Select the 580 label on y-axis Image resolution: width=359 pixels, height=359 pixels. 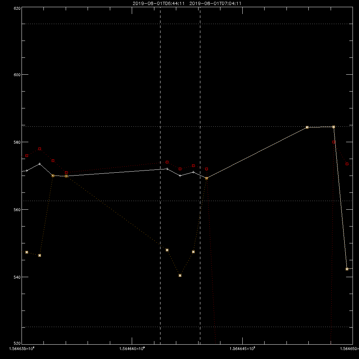click(17, 142)
